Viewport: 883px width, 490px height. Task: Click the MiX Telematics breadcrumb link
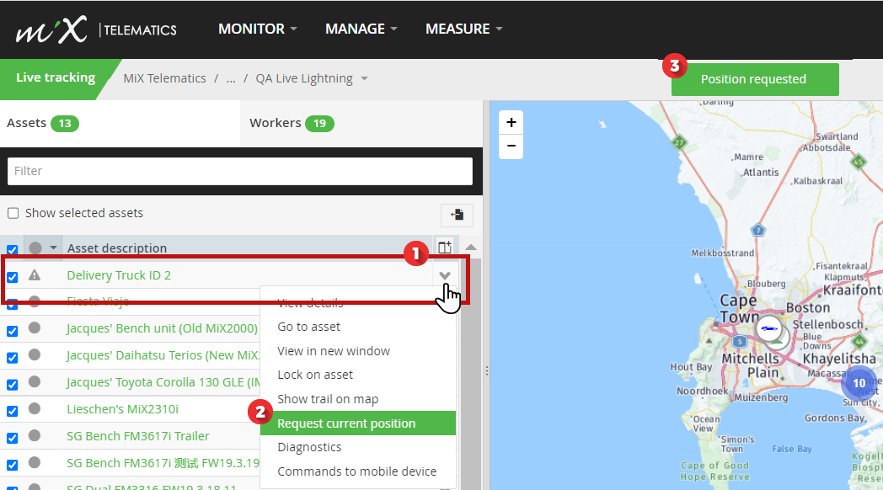[164, 78]
